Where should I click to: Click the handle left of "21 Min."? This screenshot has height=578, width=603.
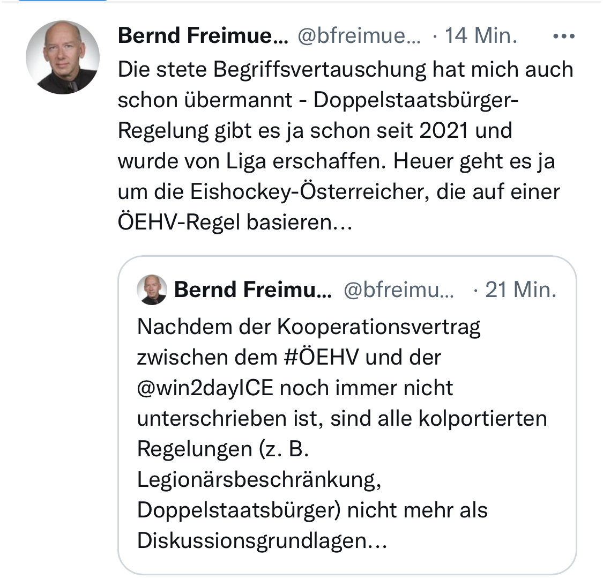click(x=398, y=290)
